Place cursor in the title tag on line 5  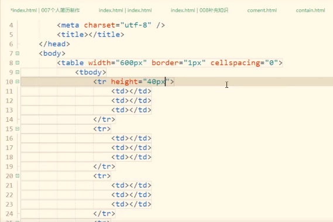(x=91, y=35)
